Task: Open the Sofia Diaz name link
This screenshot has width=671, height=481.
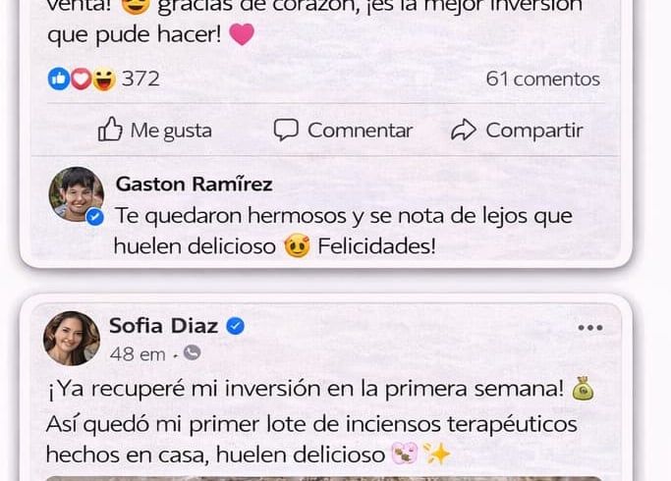Action: 163,326
